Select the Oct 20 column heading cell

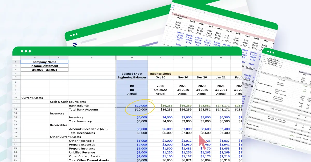pos(160,78)
